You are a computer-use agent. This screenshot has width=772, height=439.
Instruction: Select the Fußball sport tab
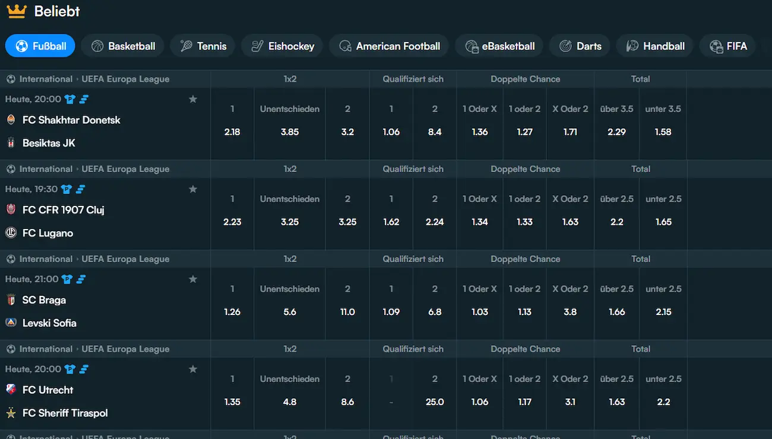click(40, 46)
